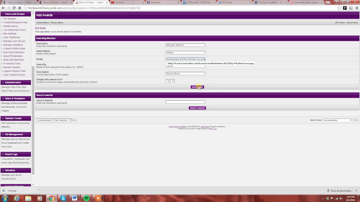
Task: Open the Display award icon Yes dropdown
Action: coord(170,81)
